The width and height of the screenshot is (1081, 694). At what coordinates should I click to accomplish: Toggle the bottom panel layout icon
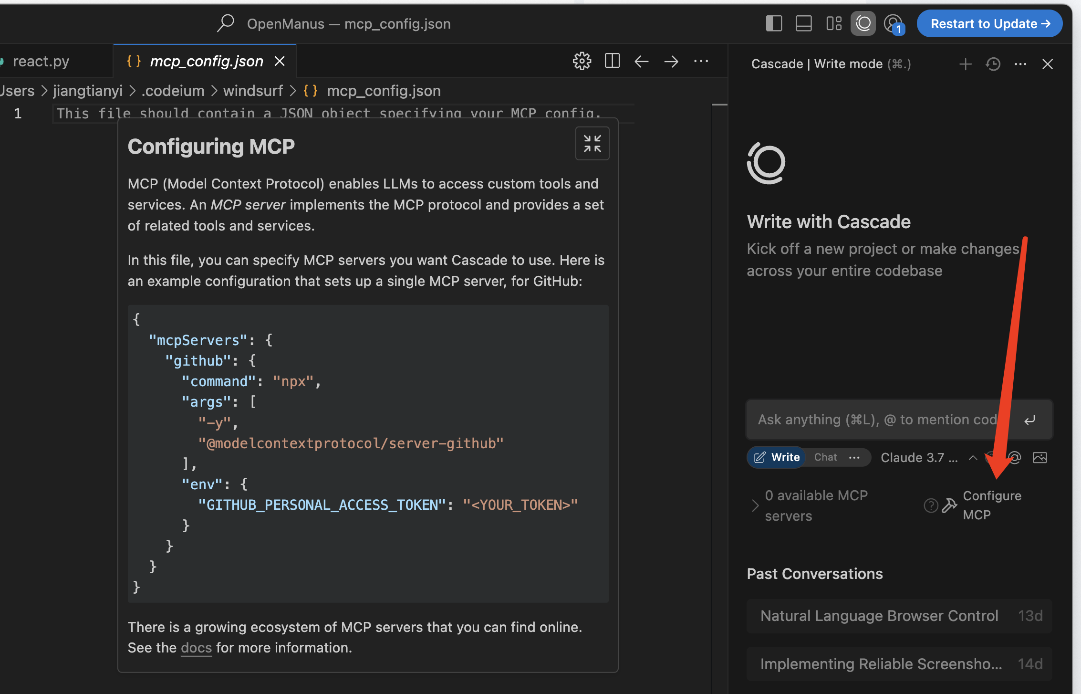coord(804,23)
